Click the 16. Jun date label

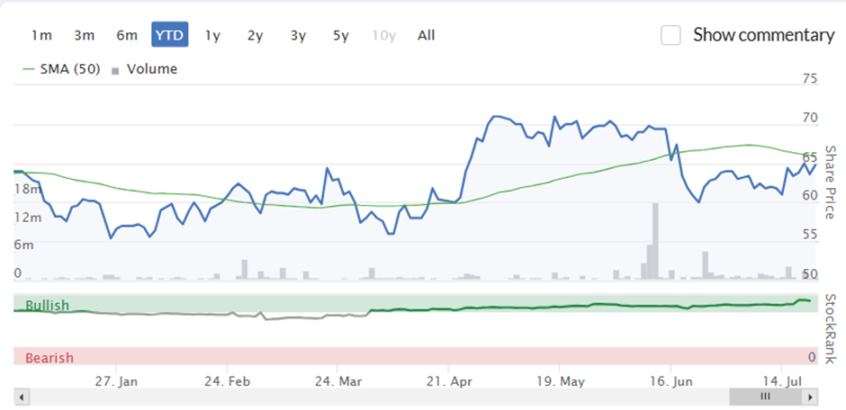(670, 381)
